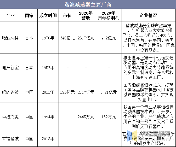Select the 2020年归母净利润 column header
Image resolution: width=176 pixels, height=147 pixels.
(109, 15)
